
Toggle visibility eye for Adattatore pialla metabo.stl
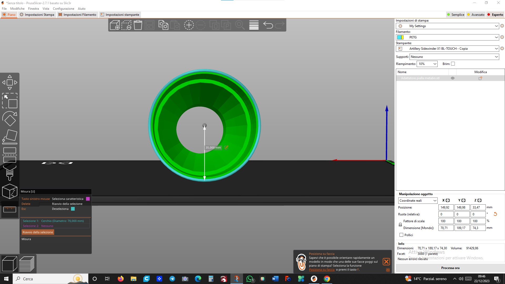[453, 78]
